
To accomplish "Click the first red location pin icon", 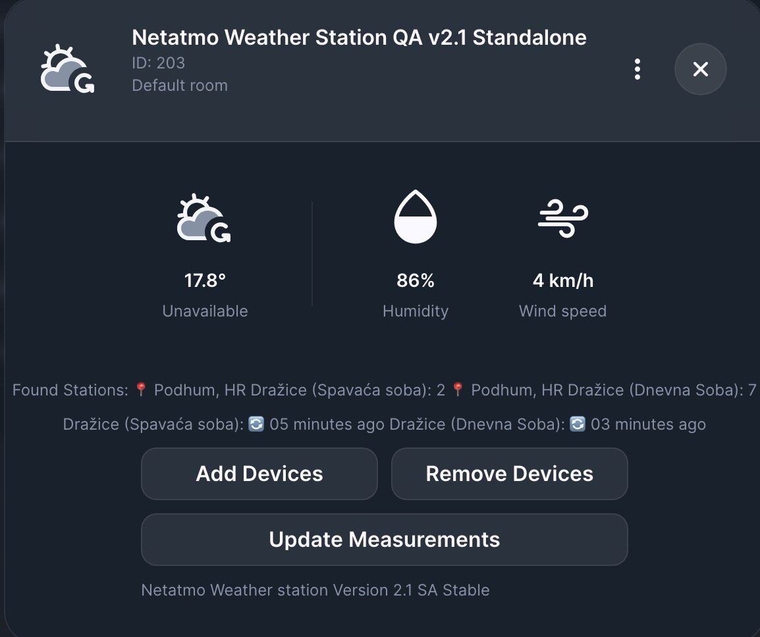I will pos(141,390).
